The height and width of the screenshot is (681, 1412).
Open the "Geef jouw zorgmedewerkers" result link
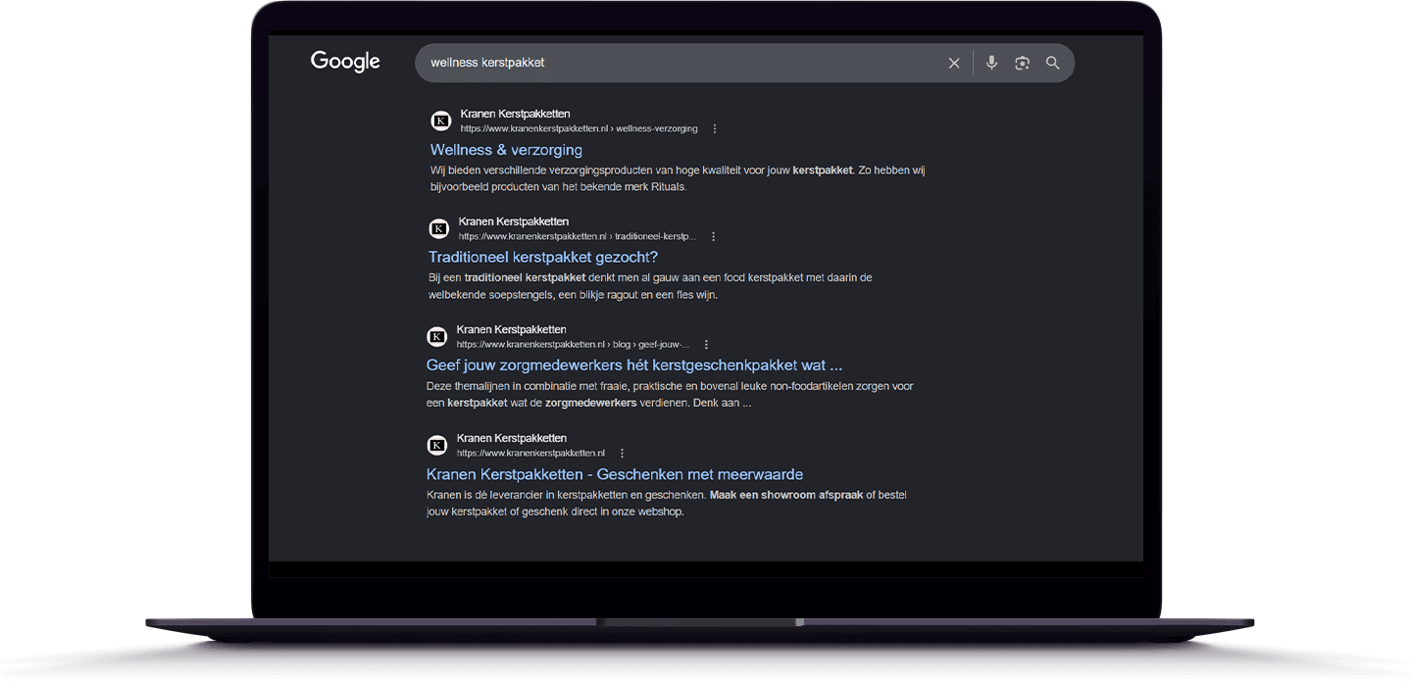[634, 365]
